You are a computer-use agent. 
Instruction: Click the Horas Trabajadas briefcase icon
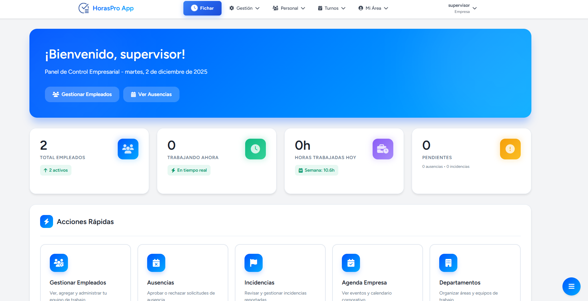383,149
